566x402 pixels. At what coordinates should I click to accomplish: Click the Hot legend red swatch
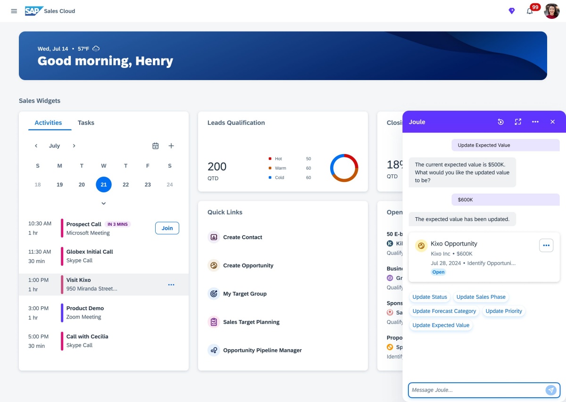[270, 159]
